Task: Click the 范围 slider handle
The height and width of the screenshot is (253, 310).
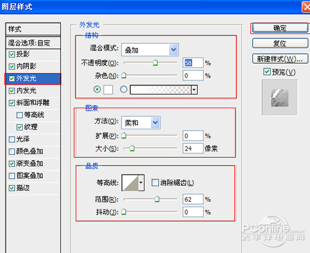Action: coord(157,199)
